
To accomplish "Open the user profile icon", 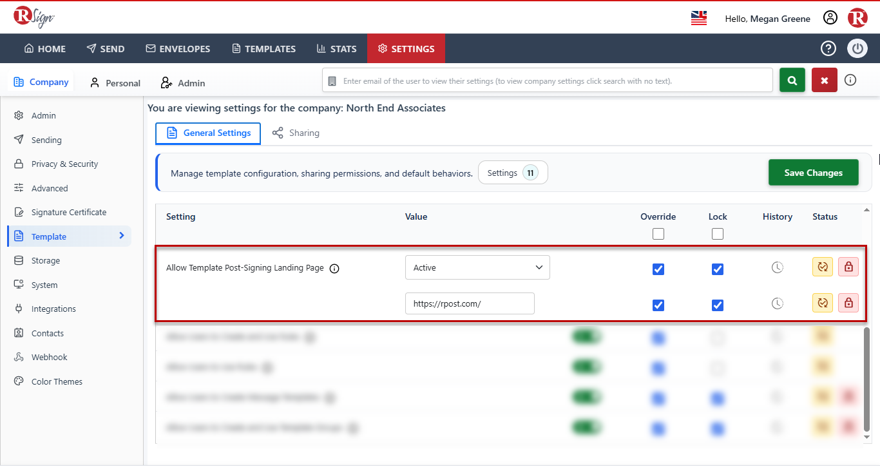I will 830,18.
